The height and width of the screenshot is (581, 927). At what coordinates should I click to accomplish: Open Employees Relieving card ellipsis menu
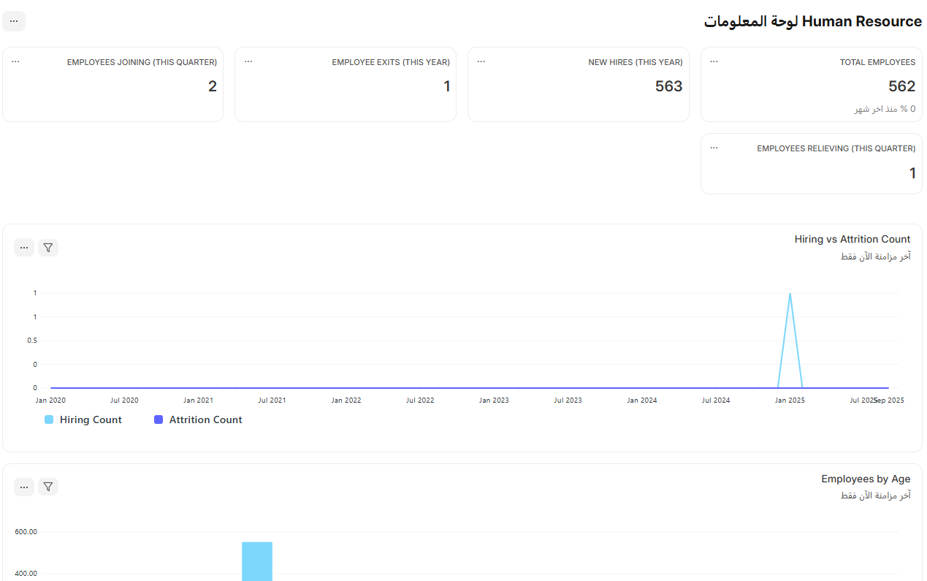tap(714, 148)
